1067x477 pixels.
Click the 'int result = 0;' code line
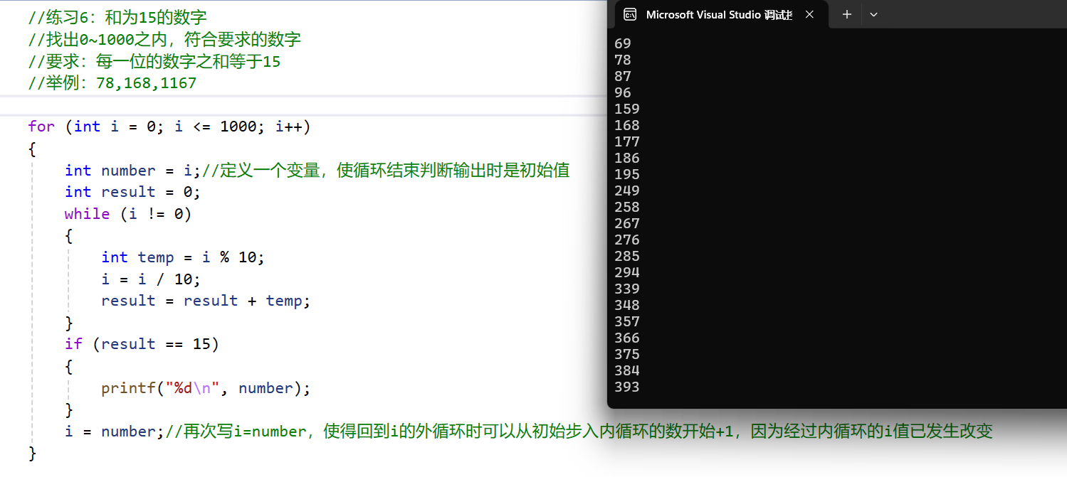click(x=133, y=192)
